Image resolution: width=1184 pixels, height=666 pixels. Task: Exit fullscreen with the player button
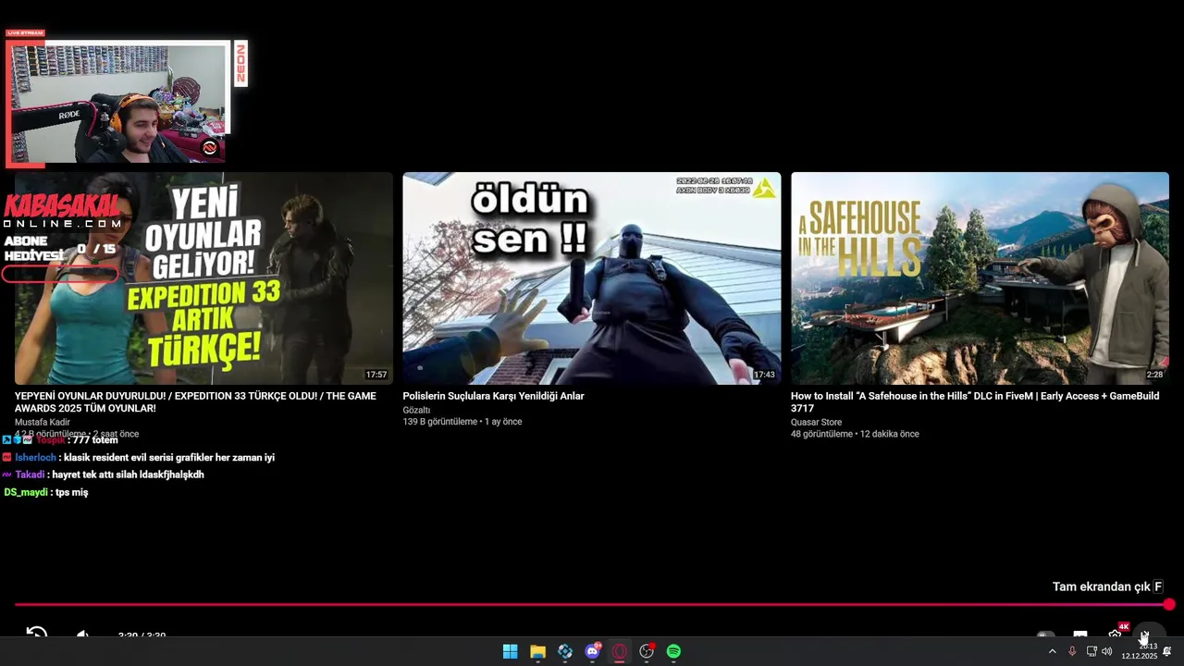pos(1151,632)
